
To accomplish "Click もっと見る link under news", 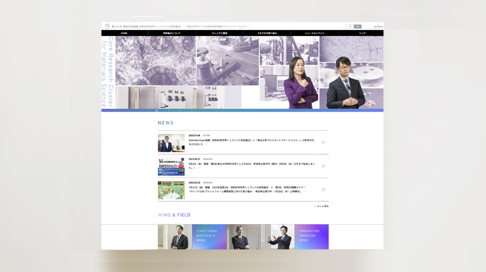I will (322, 206).
